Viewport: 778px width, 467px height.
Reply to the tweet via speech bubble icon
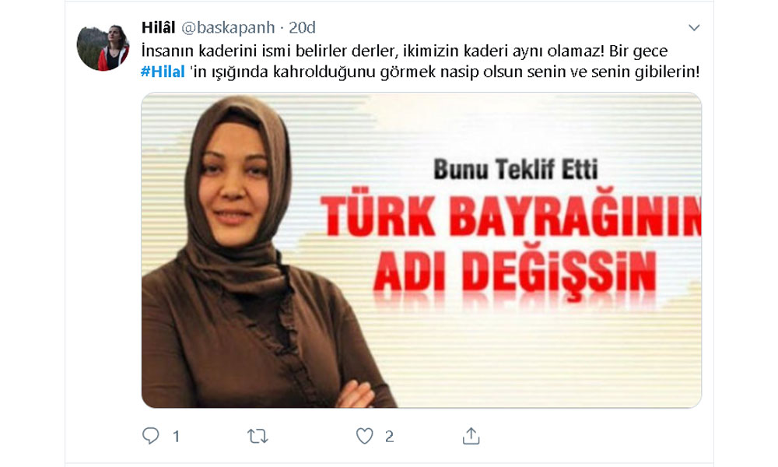tap(150, 436)
